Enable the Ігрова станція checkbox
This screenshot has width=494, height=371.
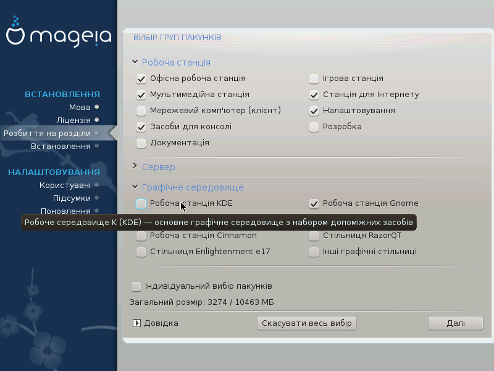click(314, 79)
